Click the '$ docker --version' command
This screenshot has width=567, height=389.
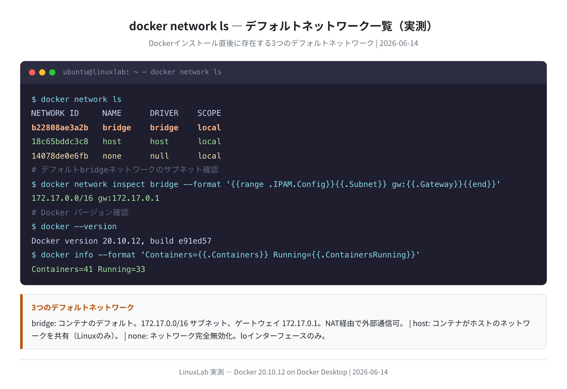point(74,227)
